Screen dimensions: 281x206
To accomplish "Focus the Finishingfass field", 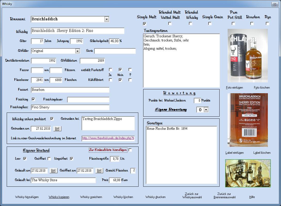I will tap(70, 107).
